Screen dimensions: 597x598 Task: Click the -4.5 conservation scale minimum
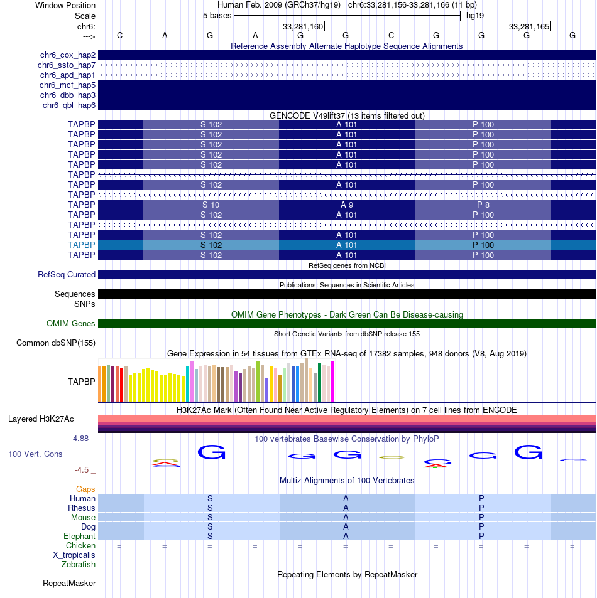[x=82, y=470]
